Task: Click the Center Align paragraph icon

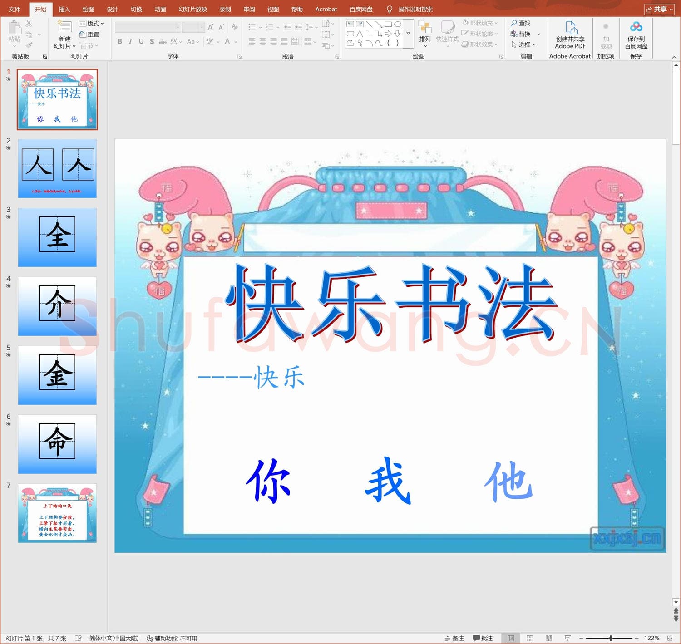Action: click(263, 41)
